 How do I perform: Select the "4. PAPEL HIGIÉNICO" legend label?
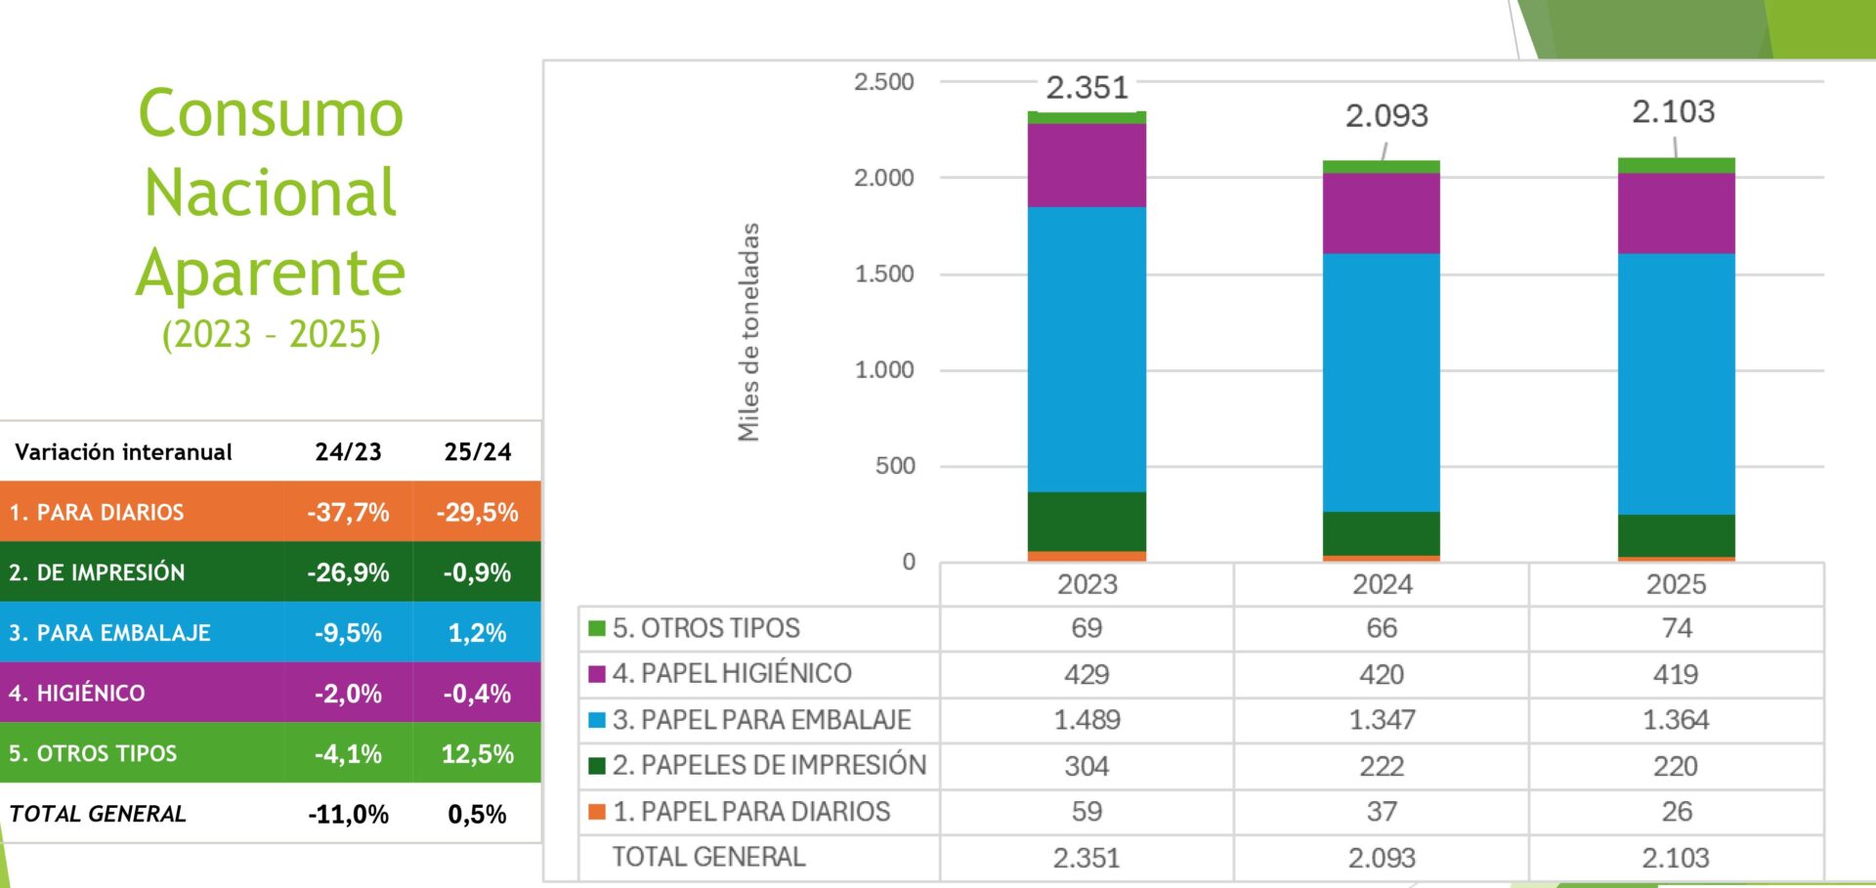[732, 673]
